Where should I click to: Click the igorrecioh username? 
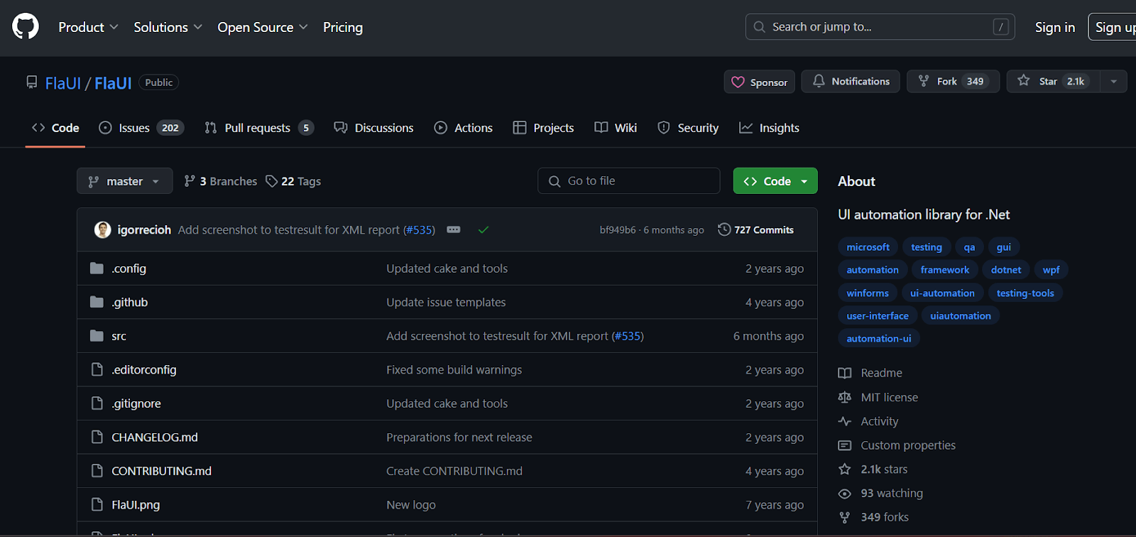pyautogui.click(x=144, y=229)
